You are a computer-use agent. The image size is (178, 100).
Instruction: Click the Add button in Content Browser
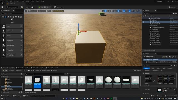coord(5,71)
